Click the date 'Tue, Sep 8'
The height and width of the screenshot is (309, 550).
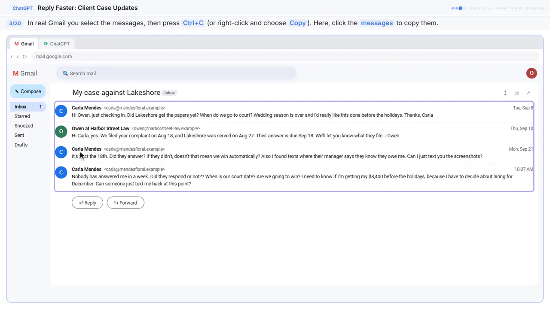coord(523,108)
